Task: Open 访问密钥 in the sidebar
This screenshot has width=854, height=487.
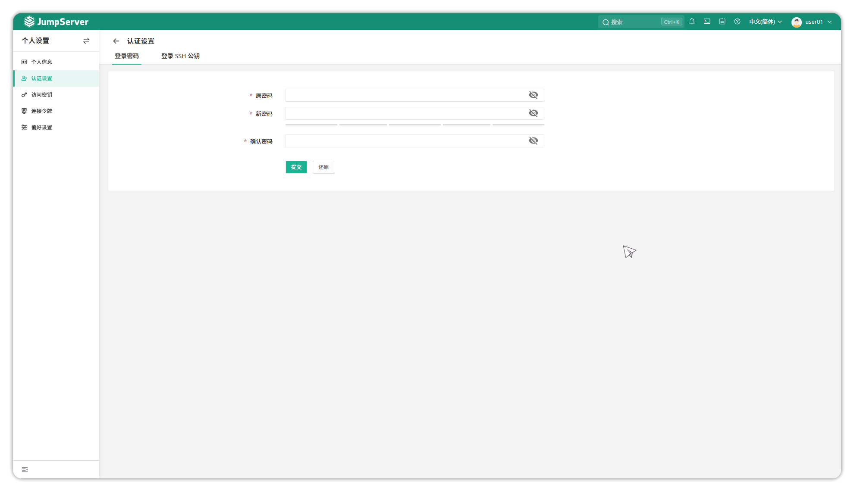Action: [x=41, y=95]
